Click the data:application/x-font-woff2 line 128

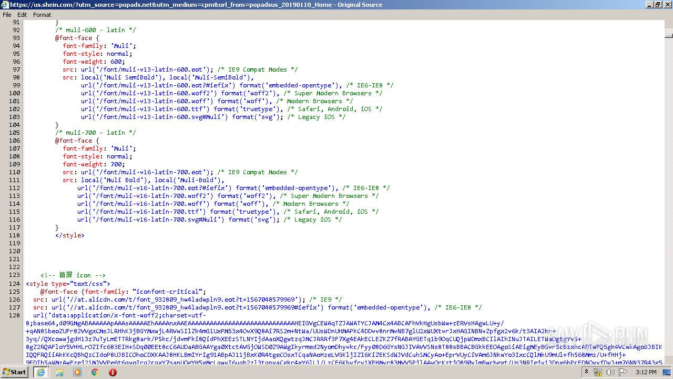click(x=120, y=315)
